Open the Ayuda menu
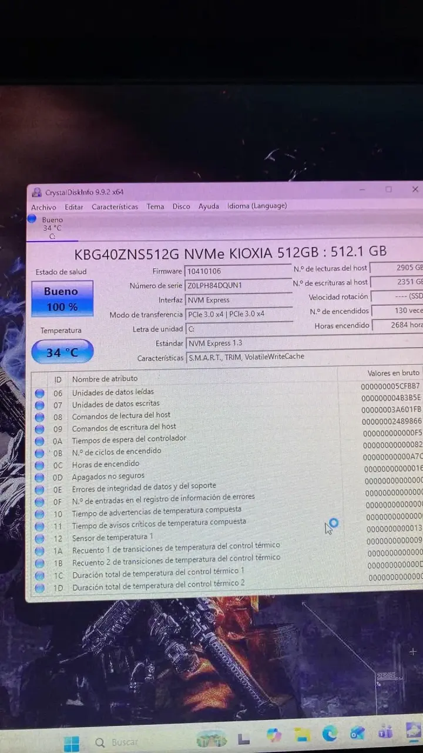This screenshot has height=753, width=423. point(209,206)
